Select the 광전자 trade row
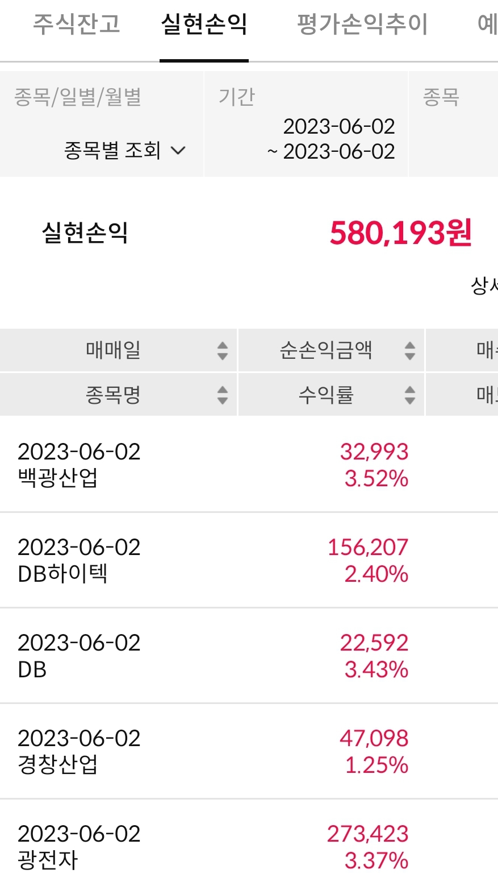Viewport: 498px width, 890px height. (249, 845)
